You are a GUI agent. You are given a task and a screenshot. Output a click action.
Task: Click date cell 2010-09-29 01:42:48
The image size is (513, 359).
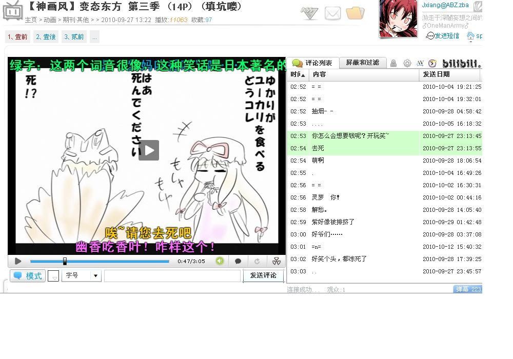pos(452,222)
